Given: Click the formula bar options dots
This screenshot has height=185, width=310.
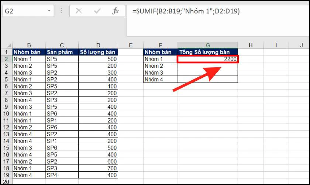Looking at the screenshot, I should coord(61,11).
